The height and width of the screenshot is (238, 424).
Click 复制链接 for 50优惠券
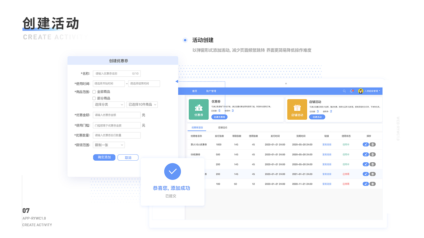327,154
